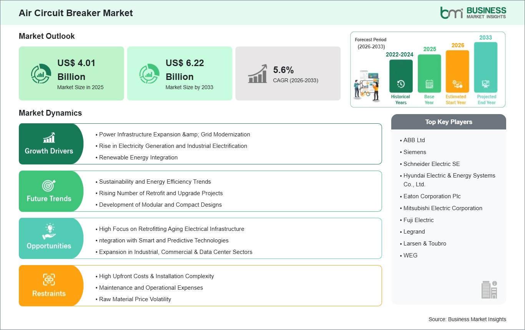This screenshot has height=330, width=525.
Task: Click the CAGR growth arrow icon
Action: pos(258,73)
